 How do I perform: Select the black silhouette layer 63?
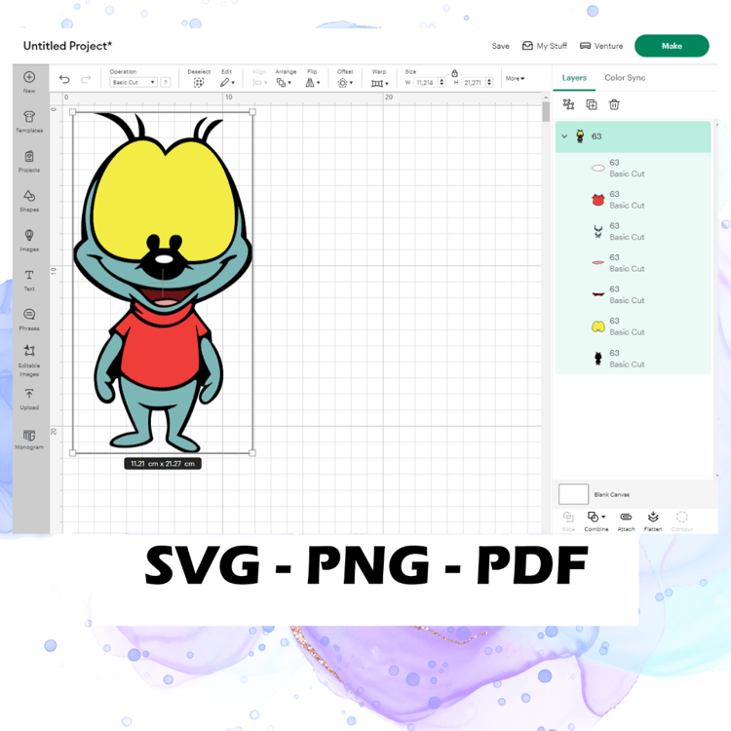634,359
